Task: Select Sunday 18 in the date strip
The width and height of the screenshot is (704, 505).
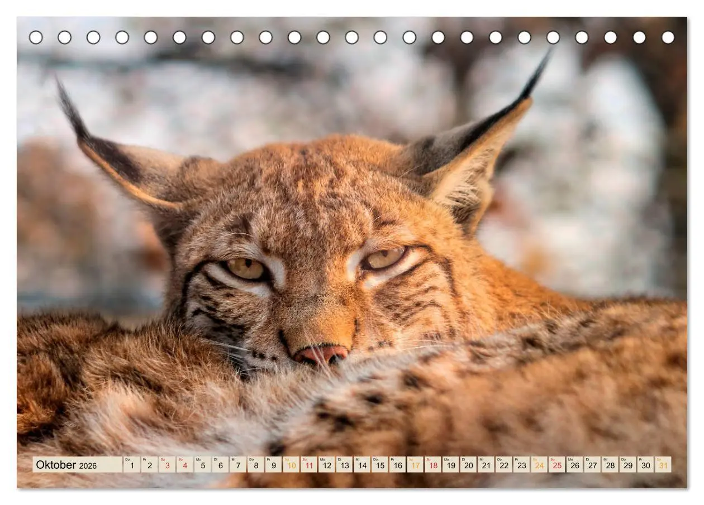Action: (433, 464)
